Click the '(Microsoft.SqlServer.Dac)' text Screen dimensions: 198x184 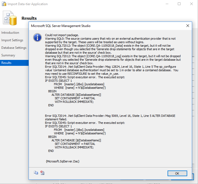pos(62,161)
